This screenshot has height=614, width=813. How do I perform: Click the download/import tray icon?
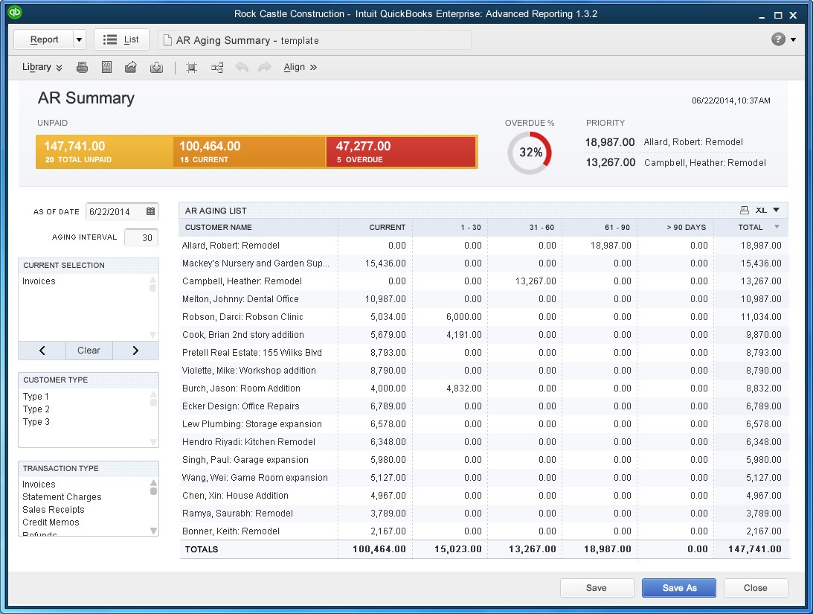(157, 68)
